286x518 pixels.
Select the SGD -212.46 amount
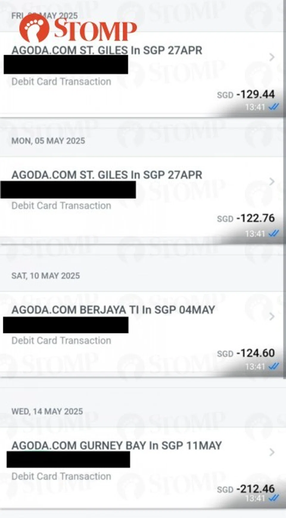(246, 489)
